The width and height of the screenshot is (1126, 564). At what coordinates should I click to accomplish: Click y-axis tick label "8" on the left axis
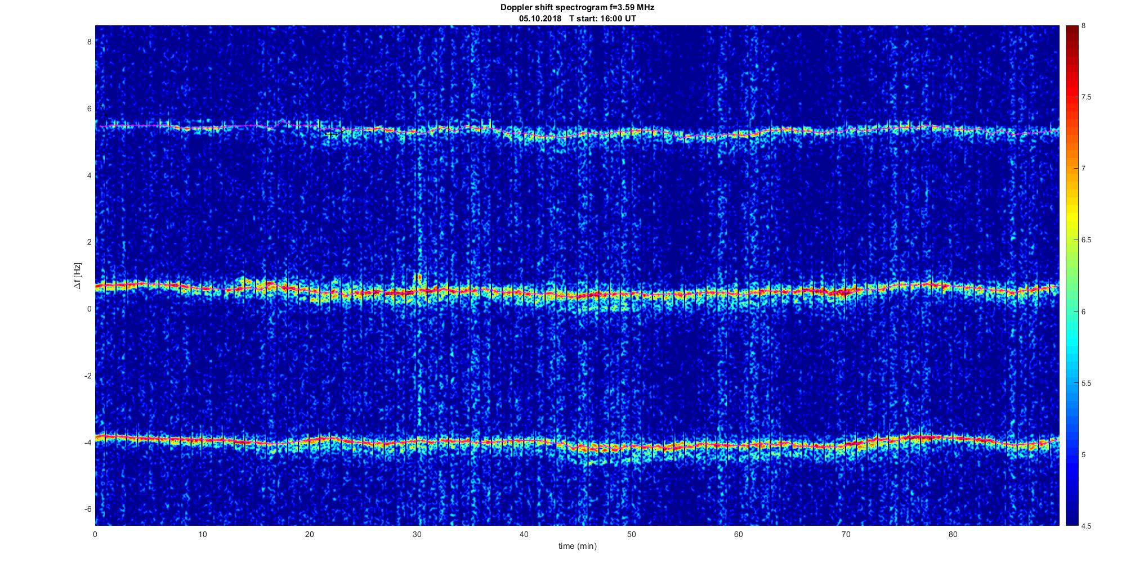pyautogui.click(x=88, y=42)
